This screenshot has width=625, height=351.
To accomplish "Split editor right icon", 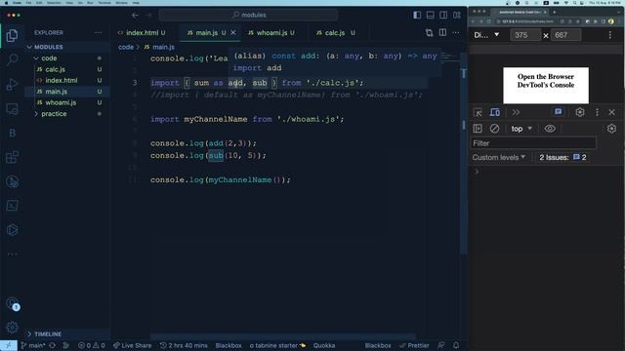I will (442, 32).
